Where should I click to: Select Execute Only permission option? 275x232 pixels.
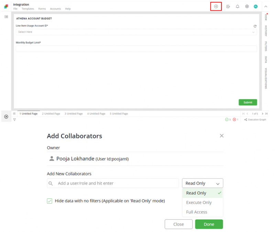(x=199, y=203)
